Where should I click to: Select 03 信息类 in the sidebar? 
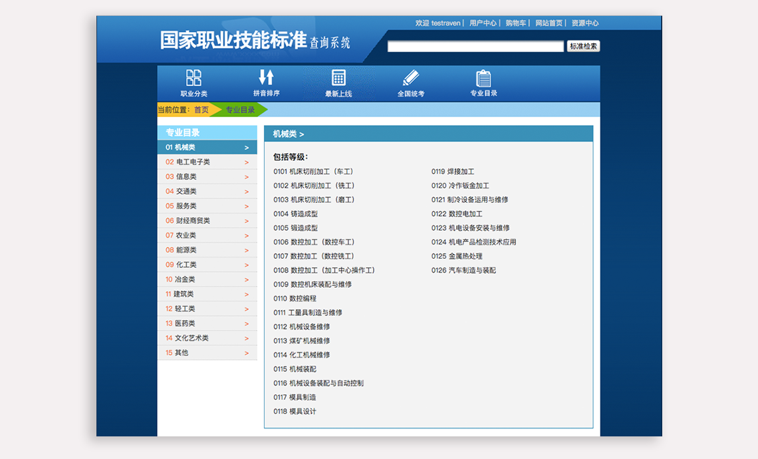pos(186,177)
